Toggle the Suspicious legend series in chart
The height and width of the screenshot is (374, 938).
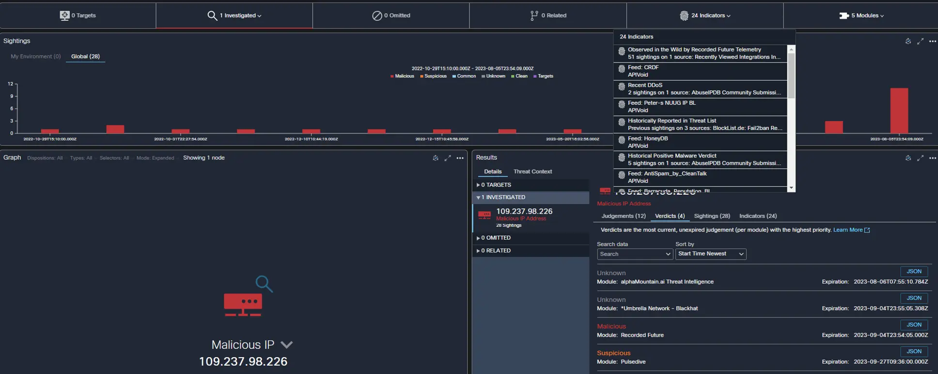coord(433,76)
